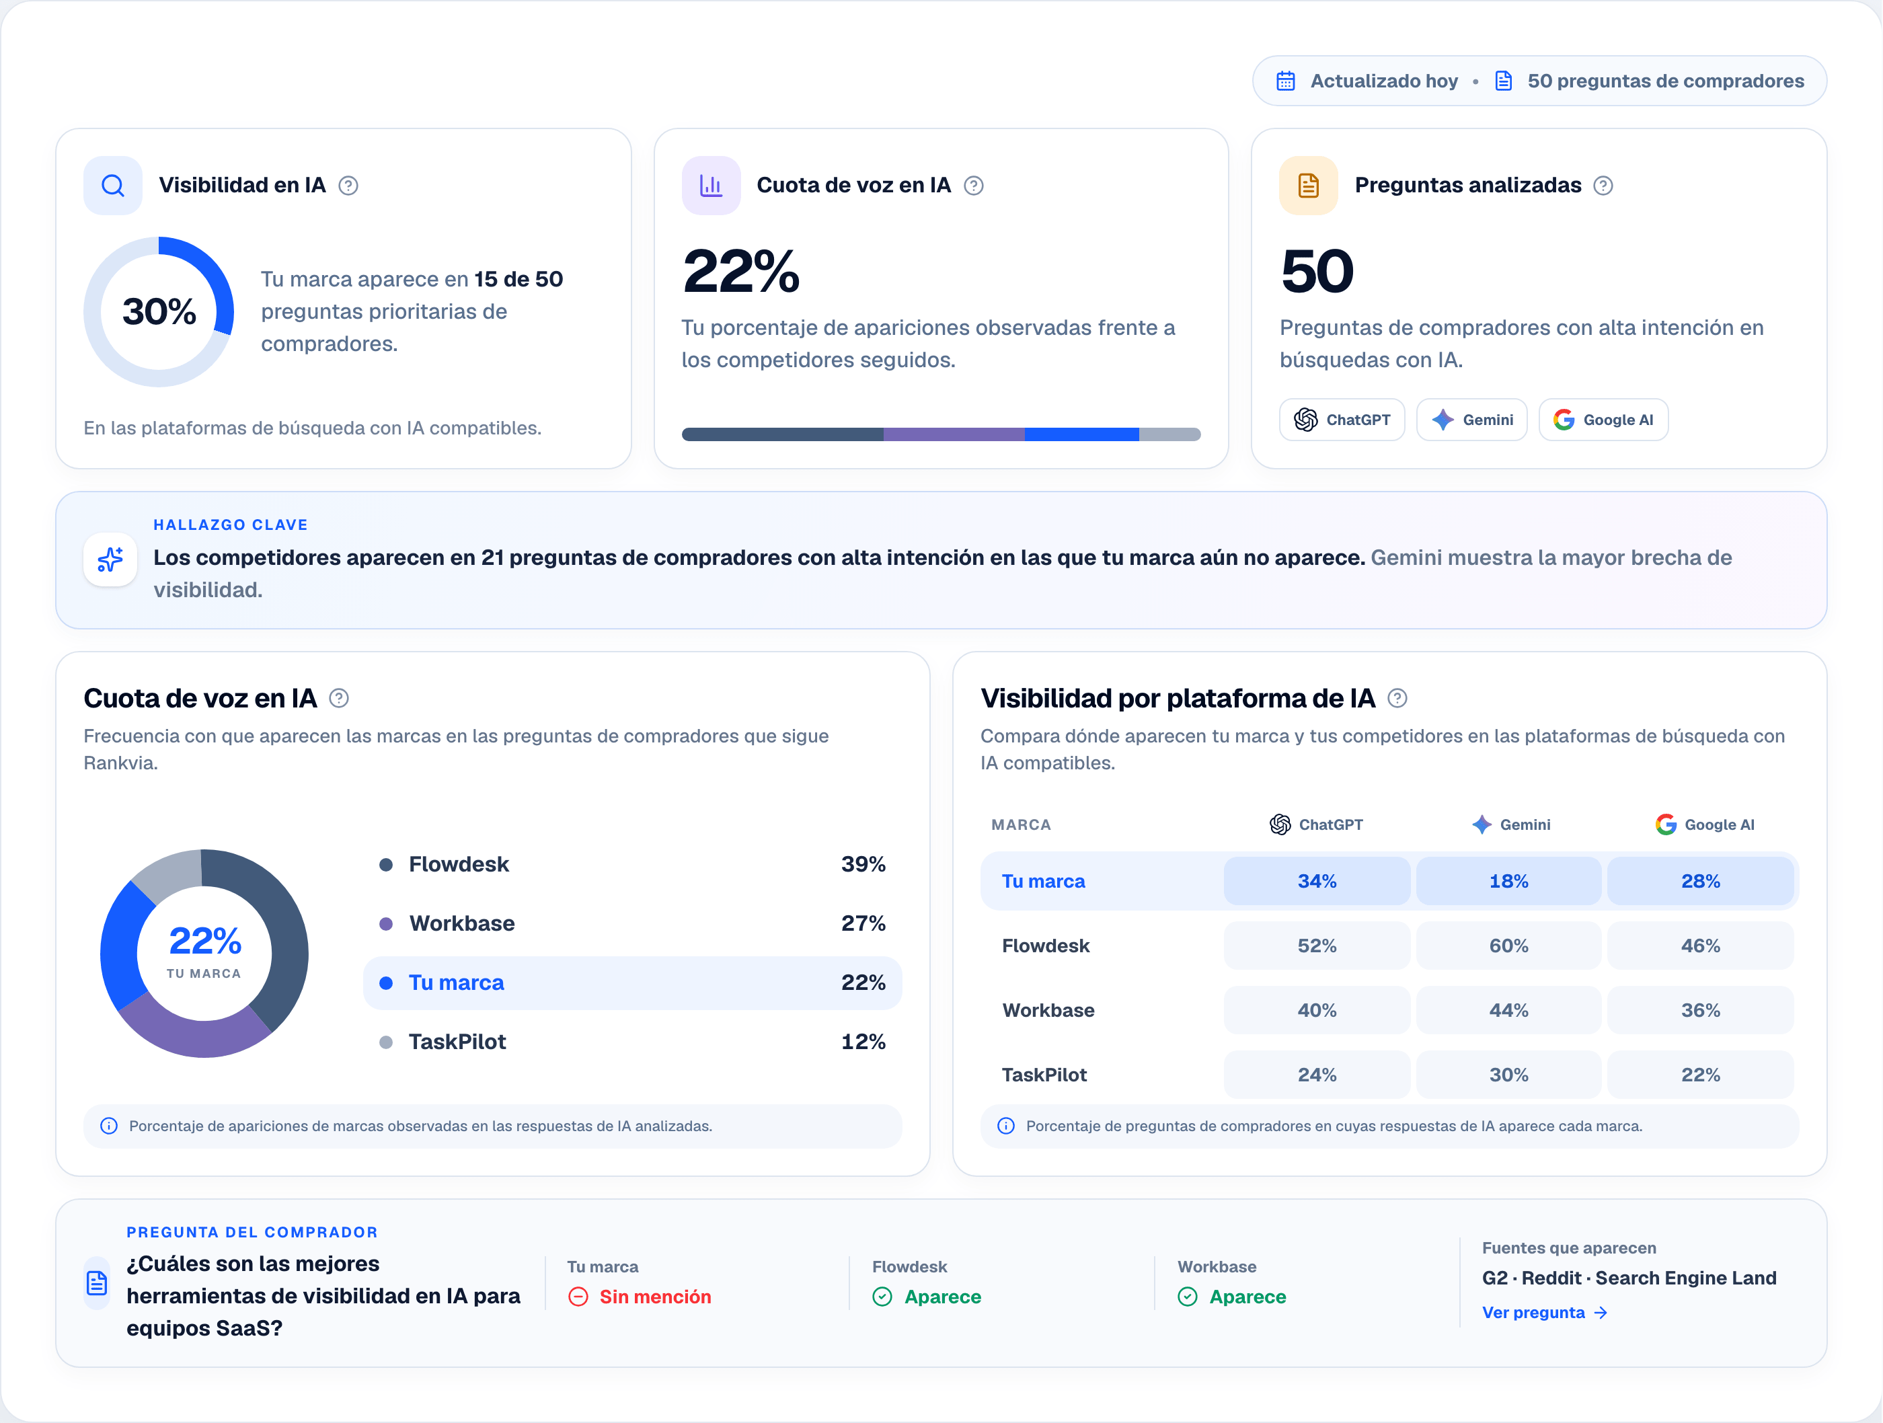Click the document icon beside Pregunta del comprador
The image size is (1883, 1423).
97,1282
